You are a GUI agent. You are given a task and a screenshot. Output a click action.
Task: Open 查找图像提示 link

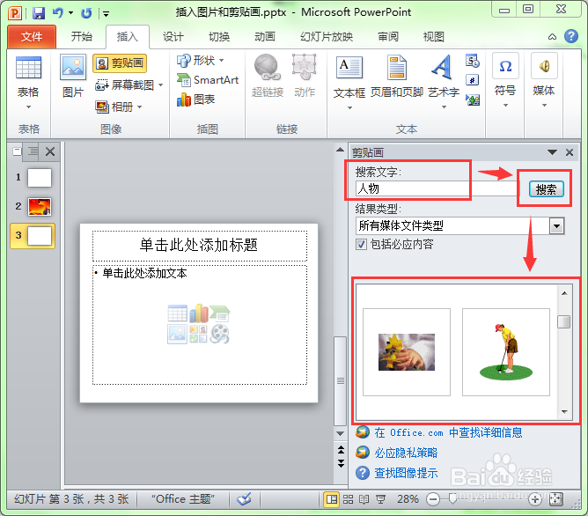tap(406, 473)
